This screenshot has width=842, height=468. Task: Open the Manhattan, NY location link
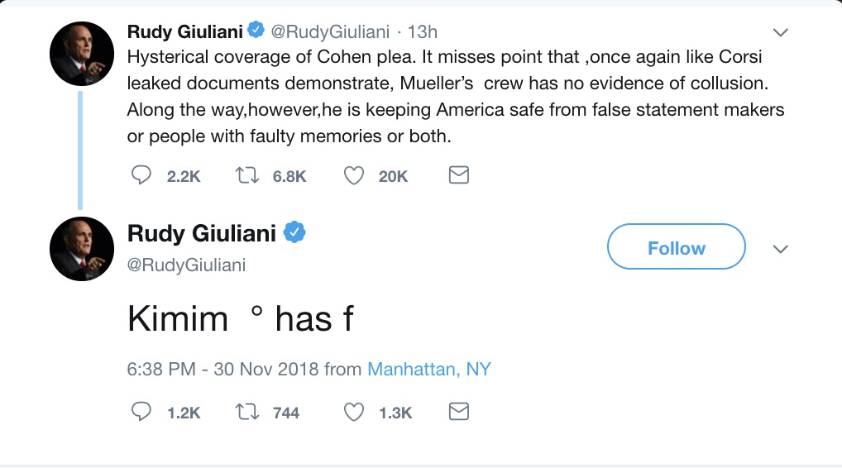click(429, 369)
